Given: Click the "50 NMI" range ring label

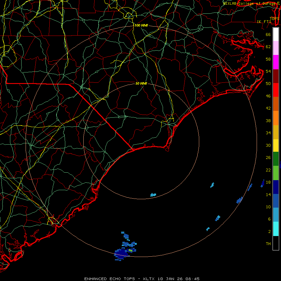Looking at the screenshot, I should pyautogui.click(x=141, y=83).
